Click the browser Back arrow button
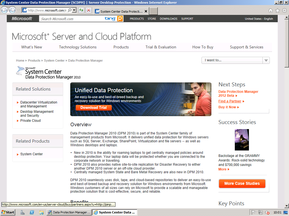Image resolution: width=289 pixels, height=216 pixels. point(5,10)
